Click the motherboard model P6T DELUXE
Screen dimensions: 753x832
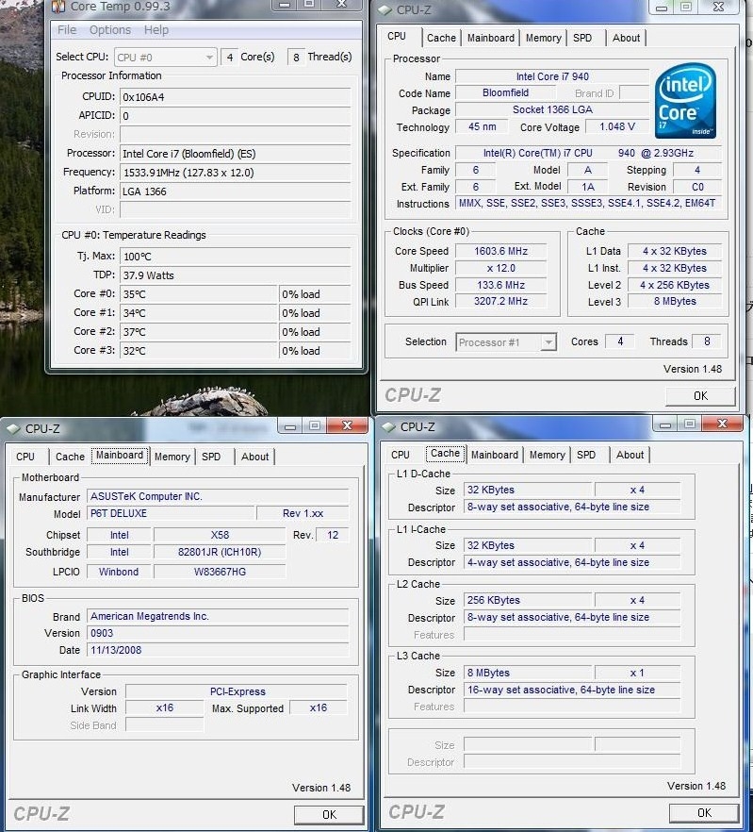[171, 513]
